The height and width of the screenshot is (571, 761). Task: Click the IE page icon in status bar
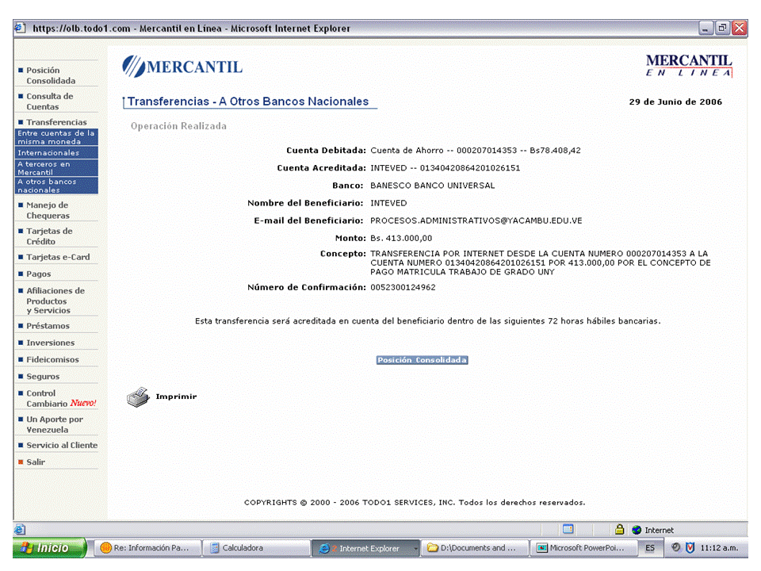pyautogui.click(x=20, y=529)
